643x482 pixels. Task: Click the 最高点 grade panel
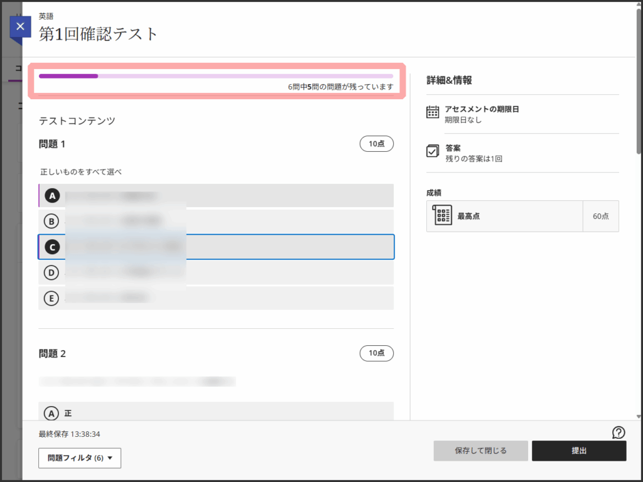[x=522, y=216]
